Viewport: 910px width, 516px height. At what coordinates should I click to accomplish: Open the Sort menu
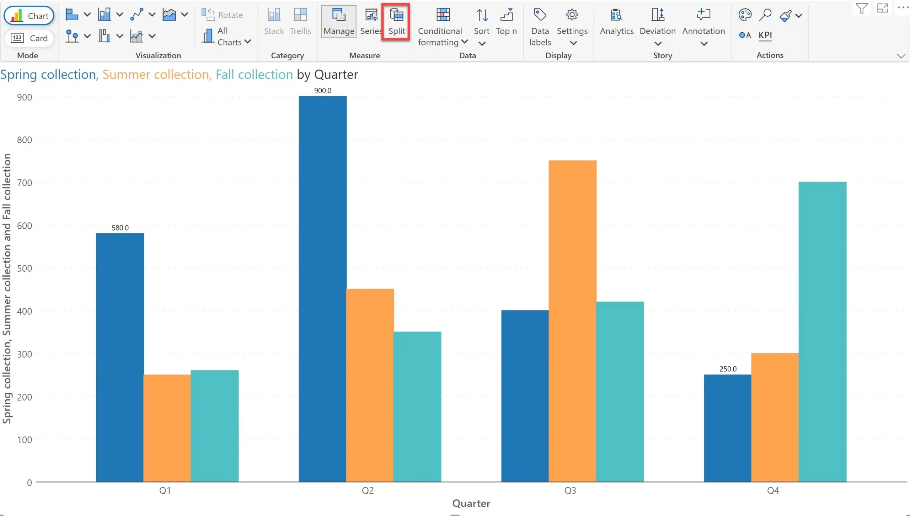coord(482,27)
